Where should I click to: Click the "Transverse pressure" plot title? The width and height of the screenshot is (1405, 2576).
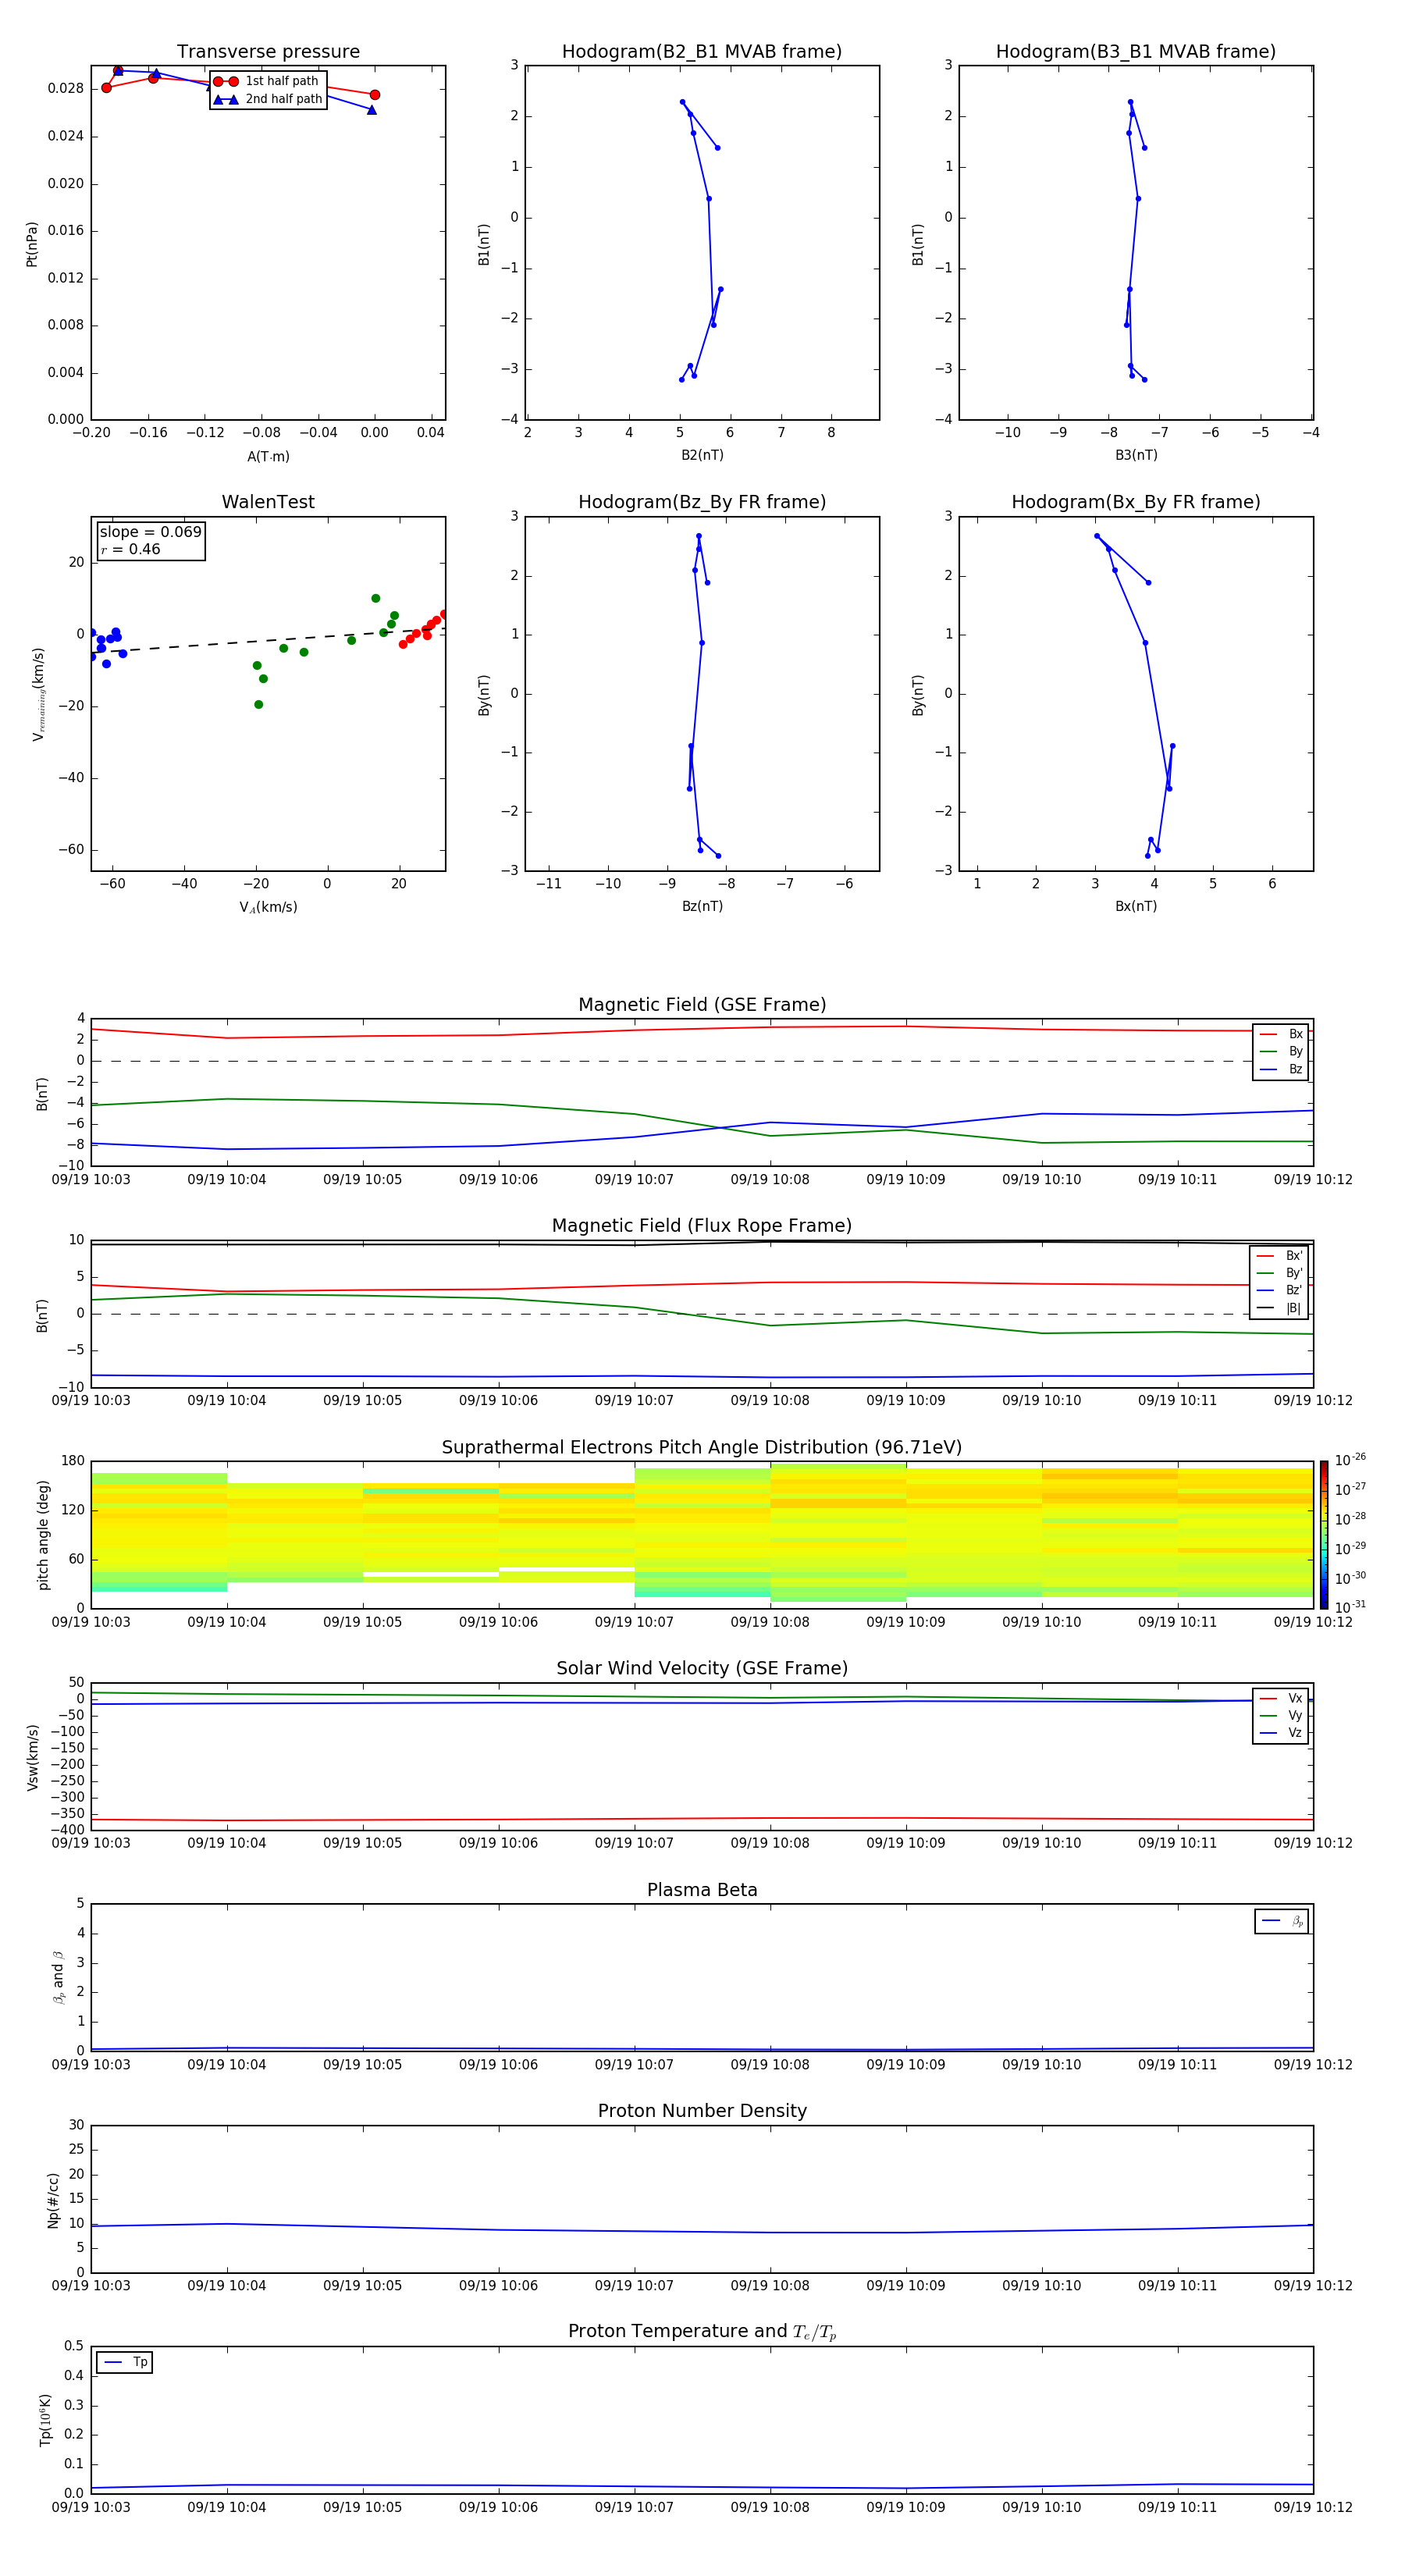268,52
